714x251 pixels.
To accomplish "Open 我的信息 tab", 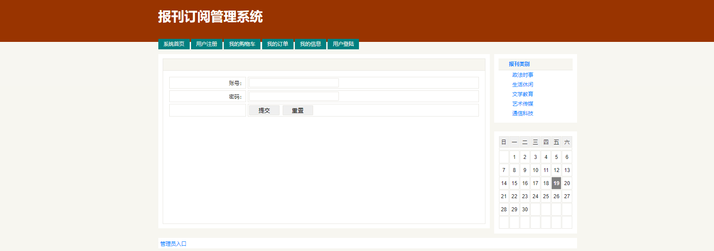I will click(x=311, y=44).
